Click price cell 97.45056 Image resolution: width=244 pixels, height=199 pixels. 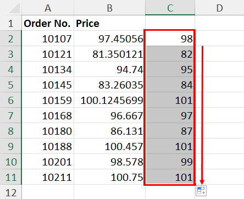tap(109, 38)
